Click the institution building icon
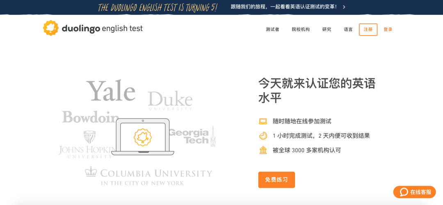The height and width of the screenshot is (205, 443). pyautogui.click(x=263, y=150)
